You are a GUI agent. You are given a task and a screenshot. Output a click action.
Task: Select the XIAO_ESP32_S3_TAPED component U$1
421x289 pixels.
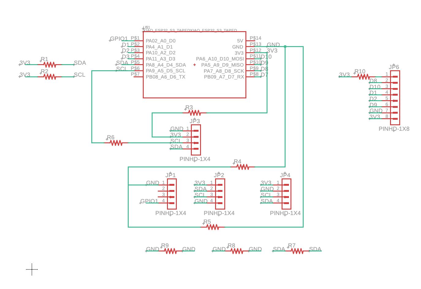[194, 64]
